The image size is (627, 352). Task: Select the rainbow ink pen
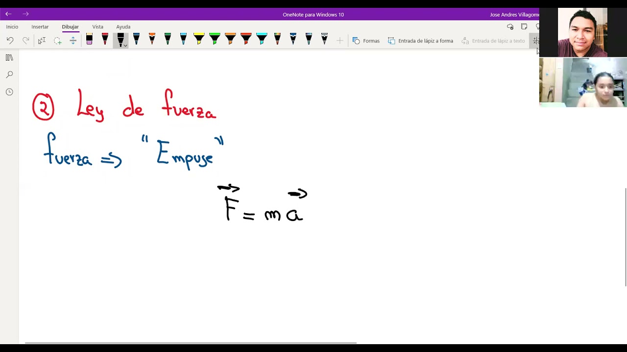[277, 40]
